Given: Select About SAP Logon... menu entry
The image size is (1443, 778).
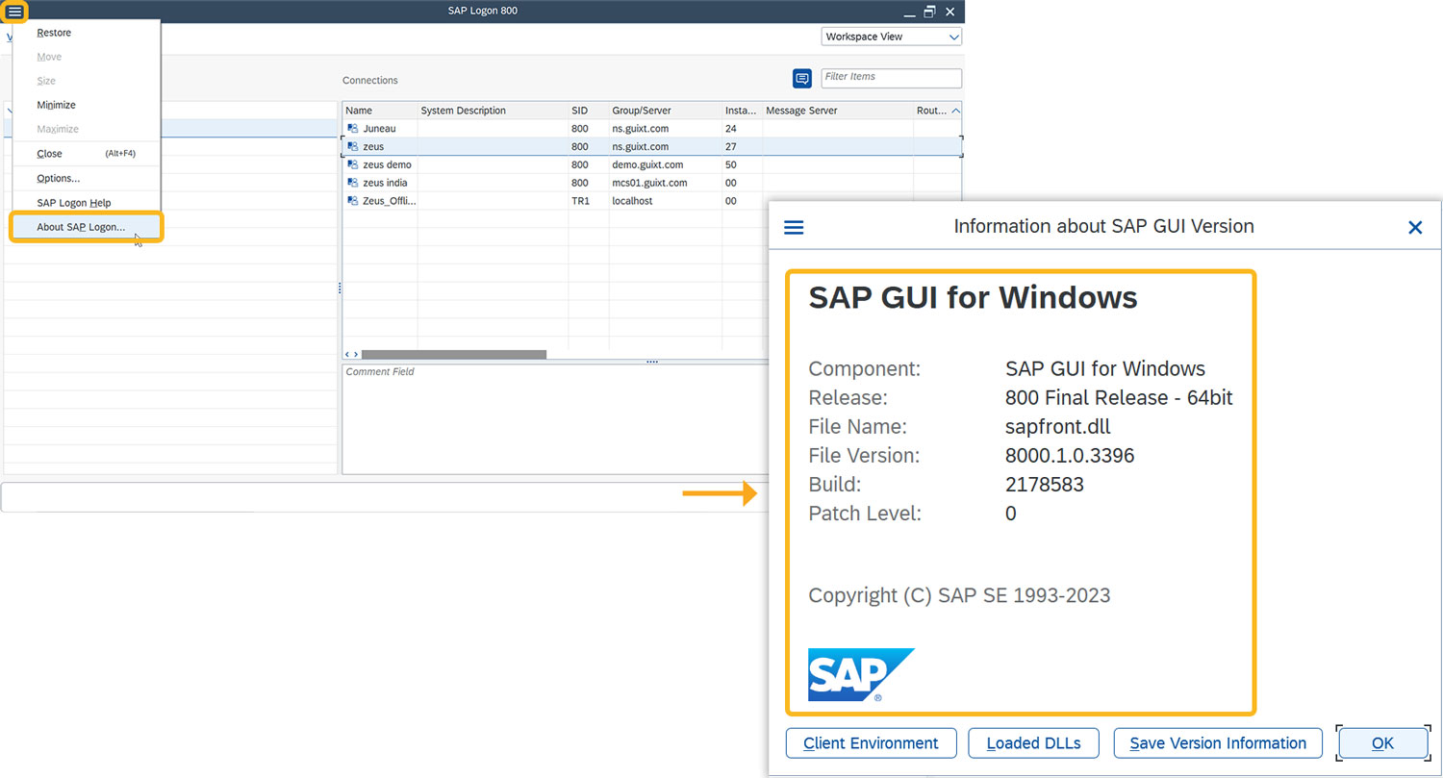Looking at the screenshot, I should (87, 227).
